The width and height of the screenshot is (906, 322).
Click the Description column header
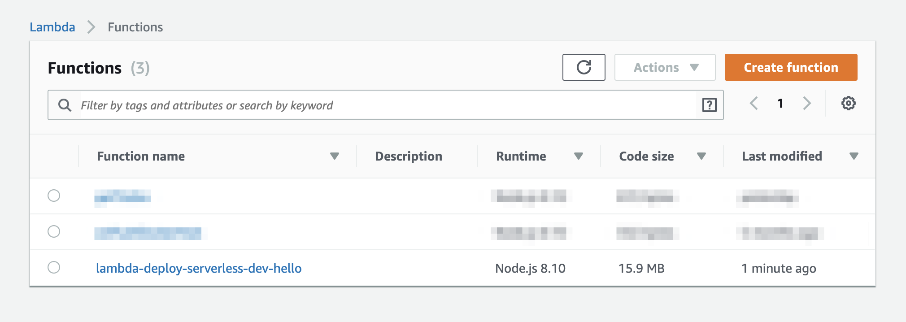pos(409,156)
